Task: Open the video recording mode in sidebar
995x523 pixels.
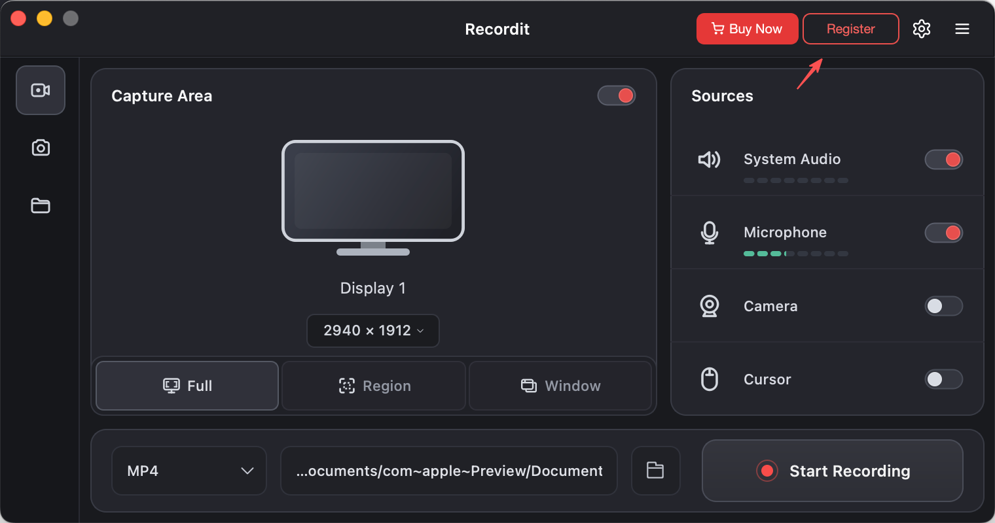Action: 41,90
